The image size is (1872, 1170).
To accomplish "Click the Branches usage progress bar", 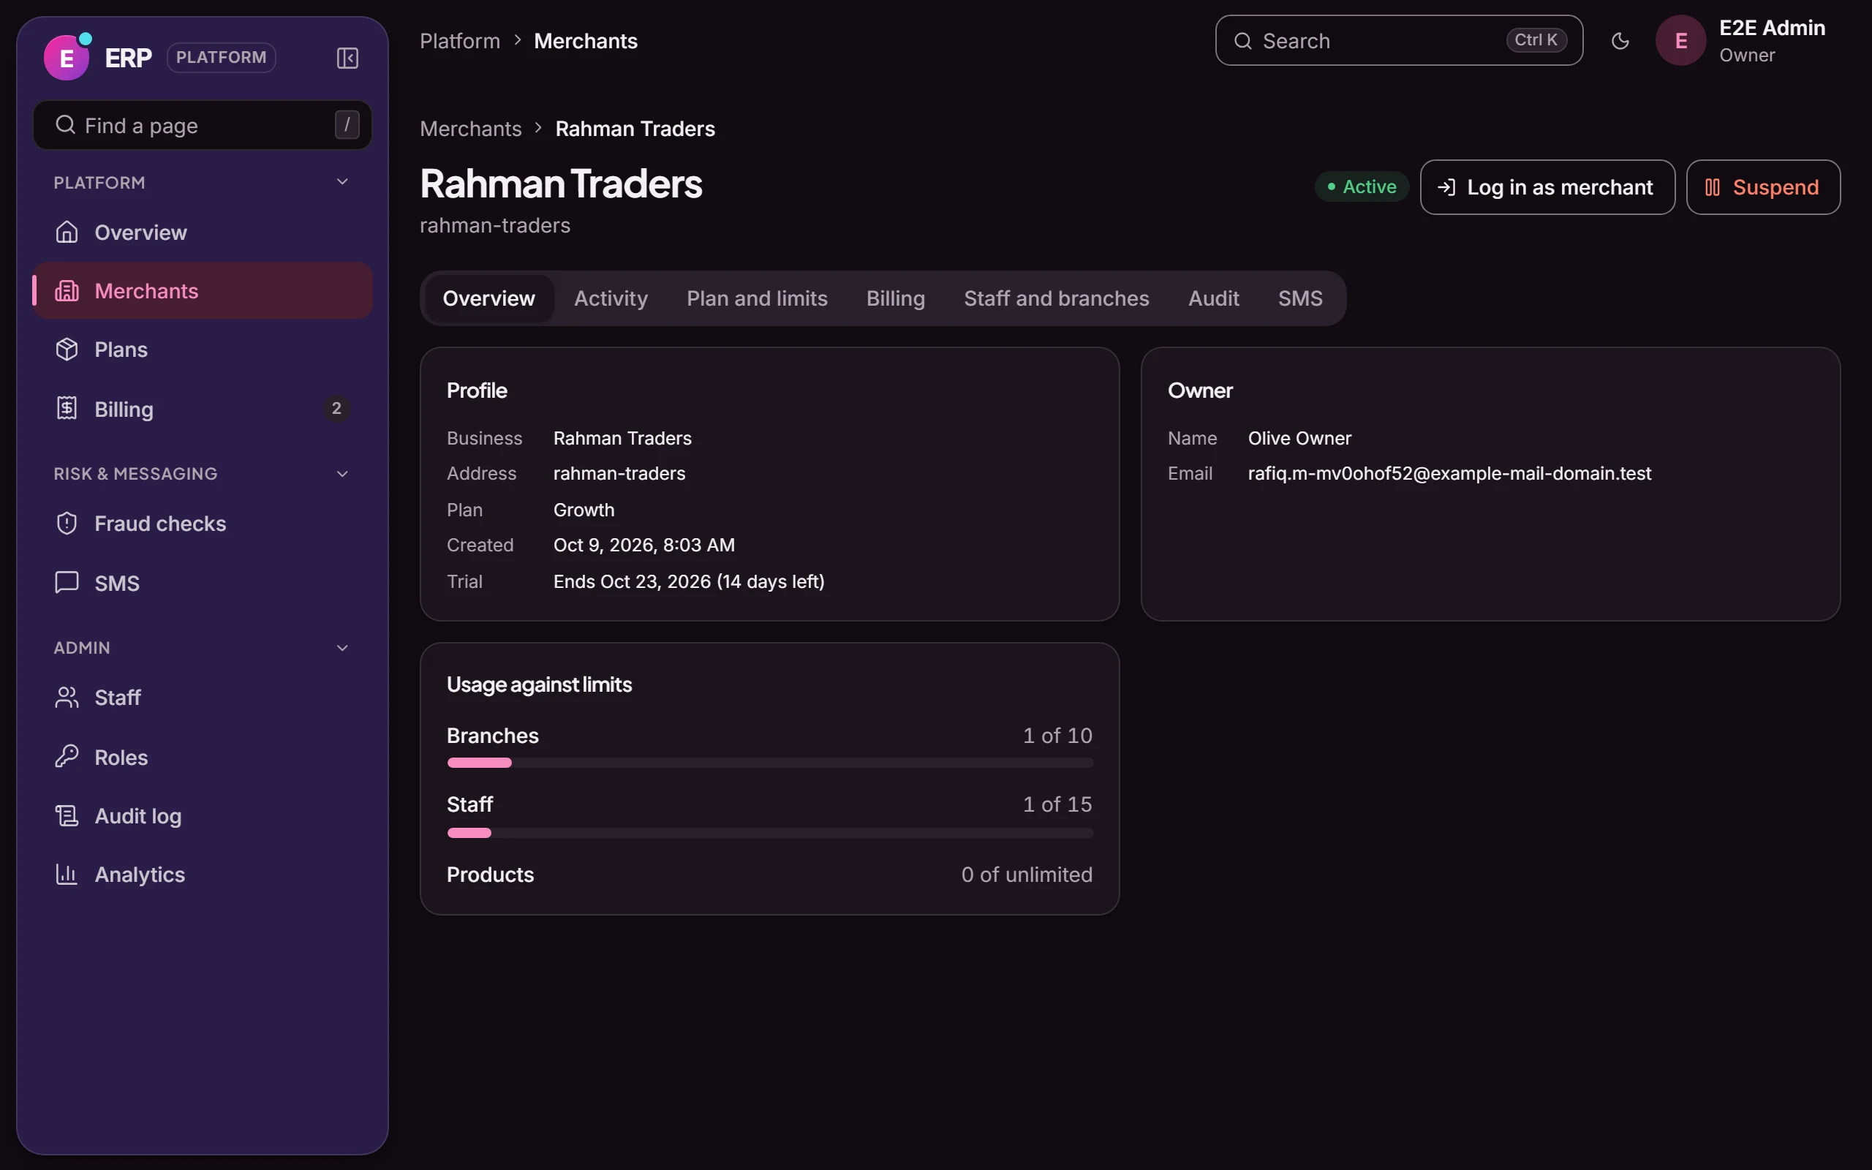I will coord(770,763).
